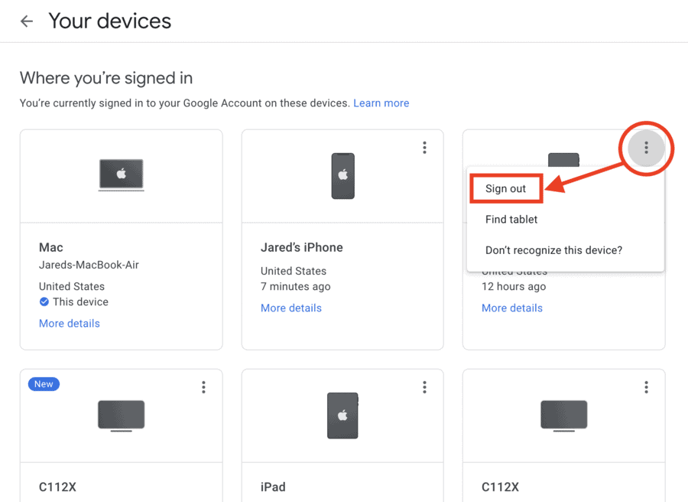Click 'More details' under the Mac entry

69,323
